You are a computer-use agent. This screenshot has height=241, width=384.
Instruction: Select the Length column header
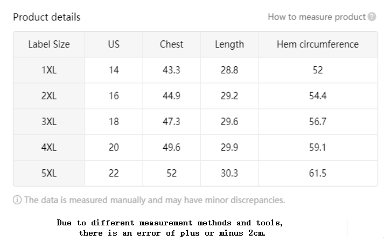click(229, 44)
